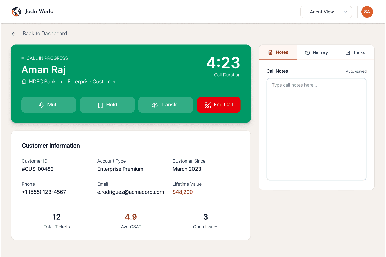Click the speaker icon on Transfer

[x=155, y=105]
